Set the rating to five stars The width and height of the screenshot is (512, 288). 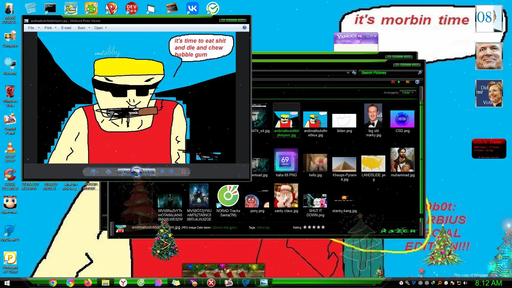323,227
